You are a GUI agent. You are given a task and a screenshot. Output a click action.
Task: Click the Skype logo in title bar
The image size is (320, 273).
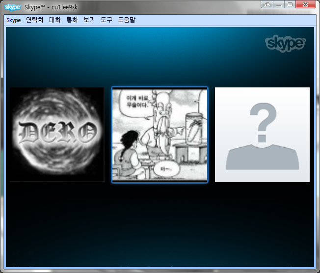tap(12, 7)
